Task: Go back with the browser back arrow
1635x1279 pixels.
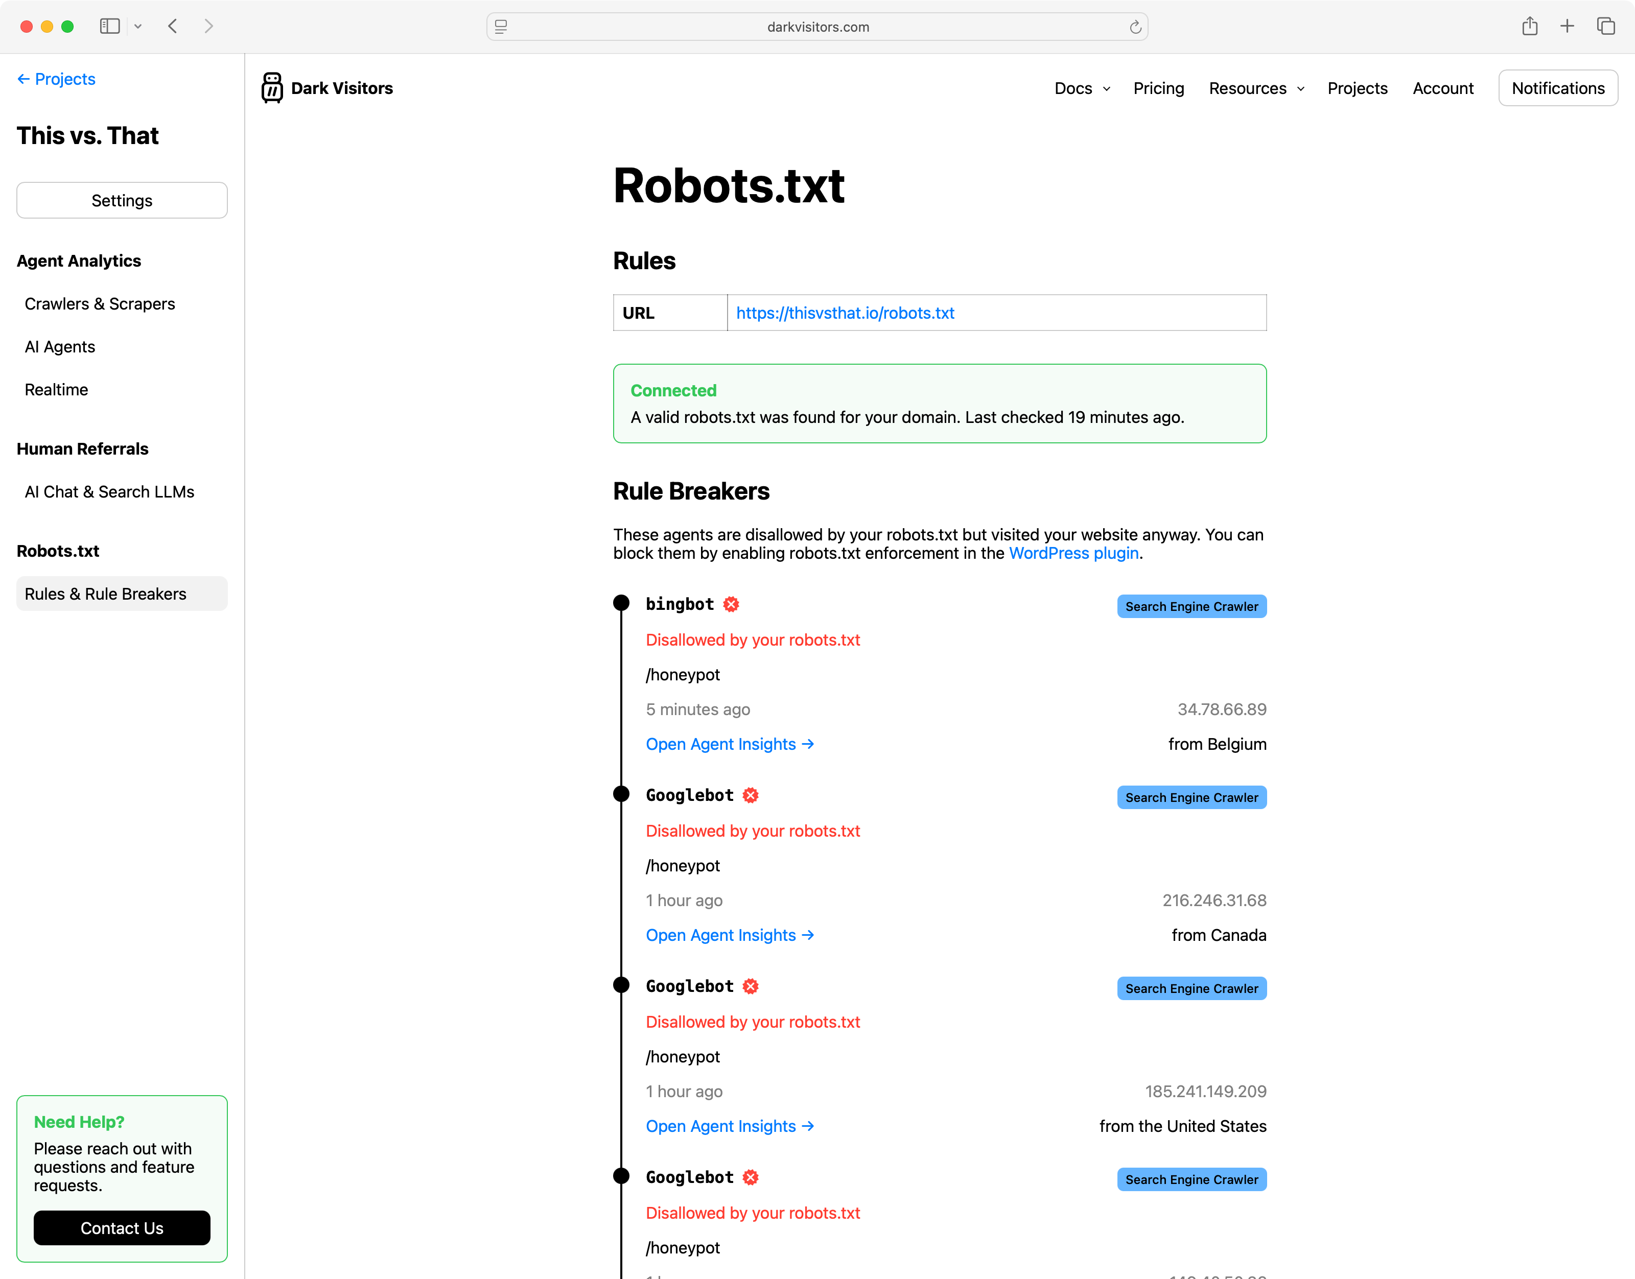Action: [173, 26]
